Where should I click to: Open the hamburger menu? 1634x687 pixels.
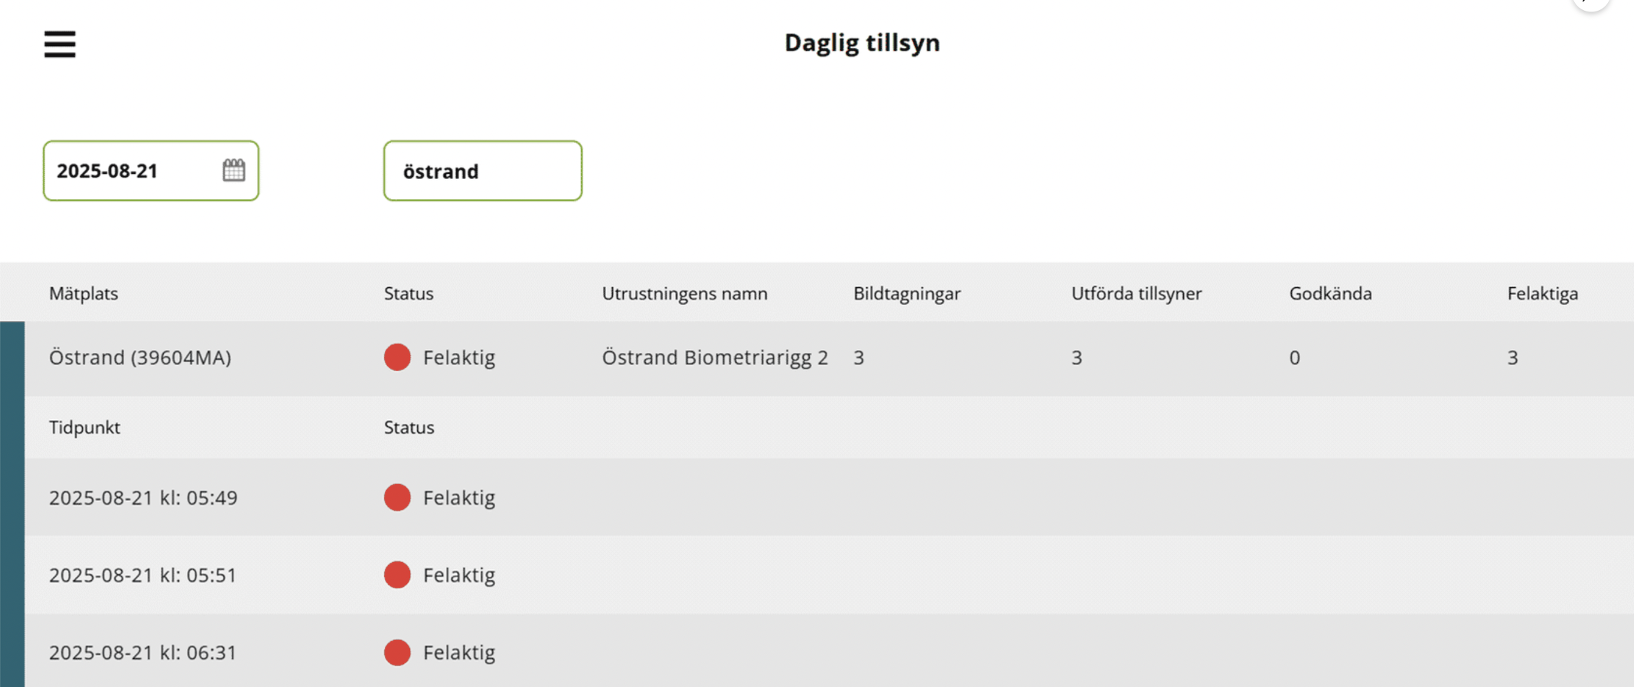[x=60, y=44]
